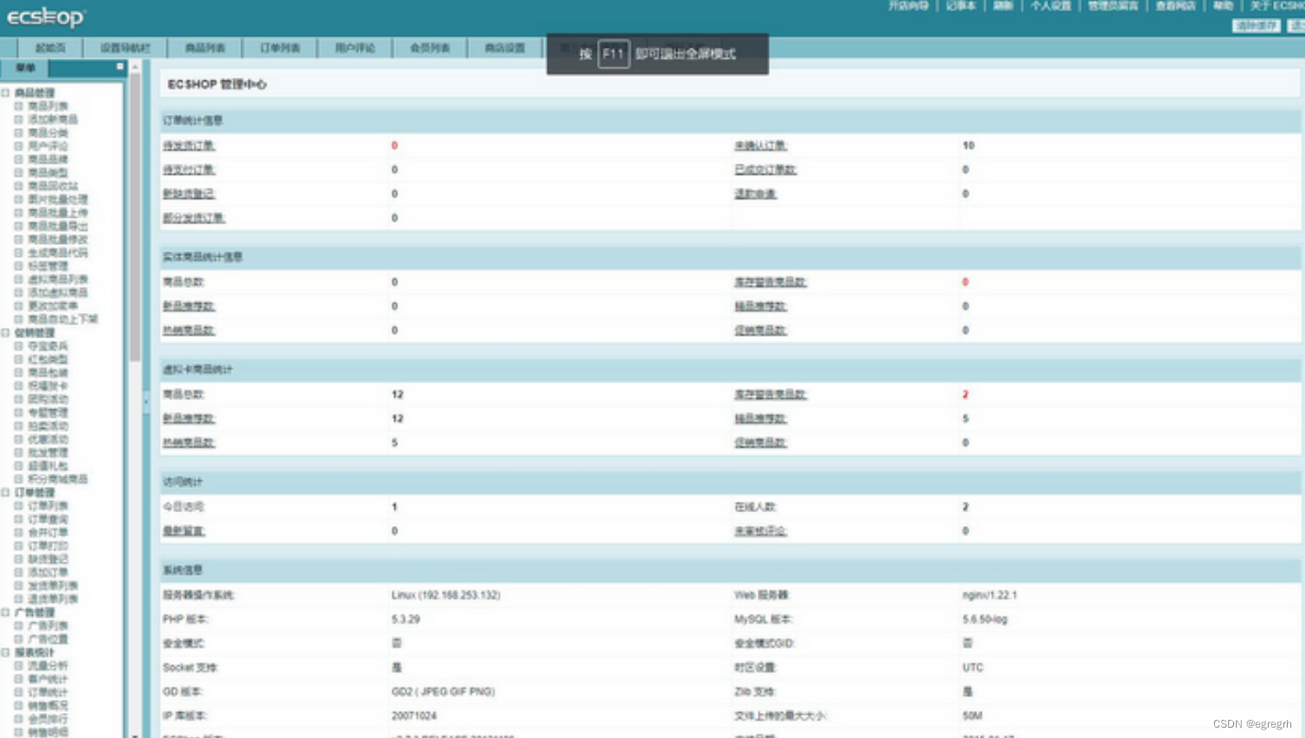The image size is (1305, 738).
Task: Open the 用户评论 top navigation tab
Action: point(355,48)
